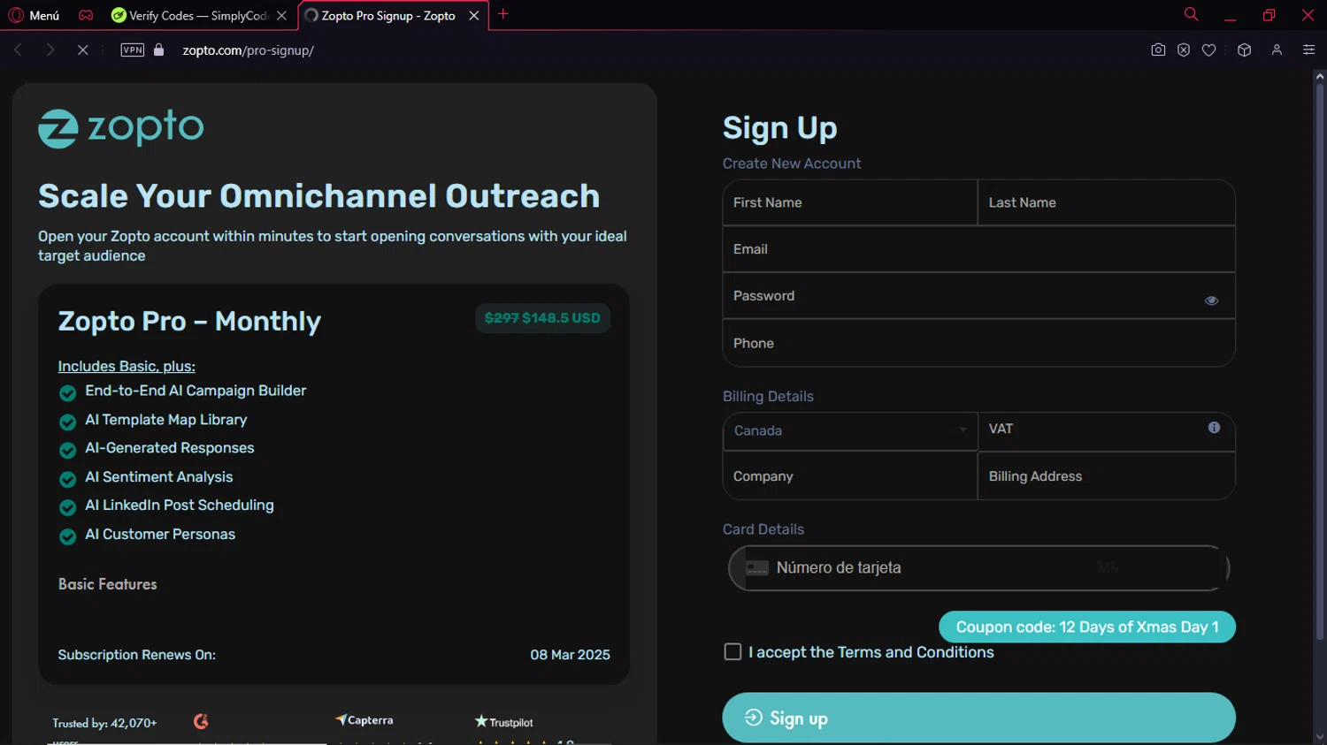This screenshot has width=1327, height=745.
Task: Click the First Name field
Action: pyautogui.click(x=850, y=203)
